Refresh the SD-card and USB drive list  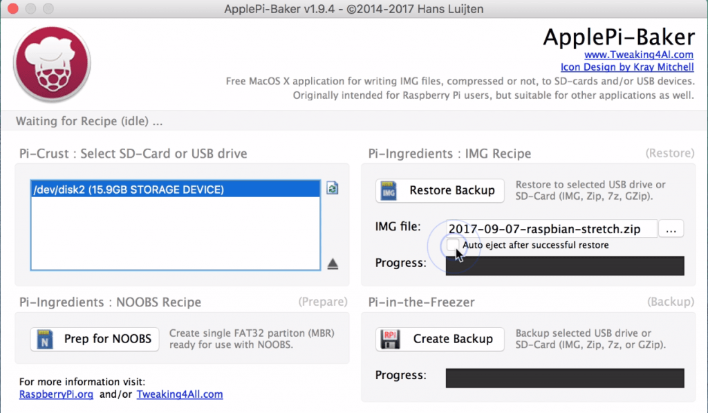tap(333, 188)
